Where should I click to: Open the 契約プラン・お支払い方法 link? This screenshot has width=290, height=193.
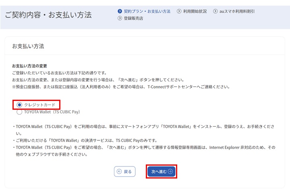point(147,11)
